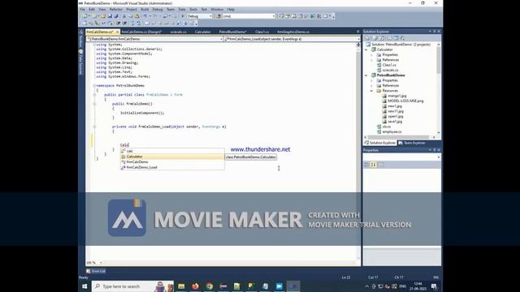520x292 pixels.
Task: Select frmCalcDemo_Load in the IntelliSense list
Action: click(x=172, y=167)
